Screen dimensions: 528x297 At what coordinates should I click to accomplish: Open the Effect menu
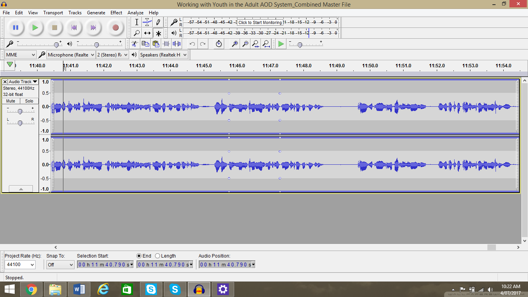116,12
